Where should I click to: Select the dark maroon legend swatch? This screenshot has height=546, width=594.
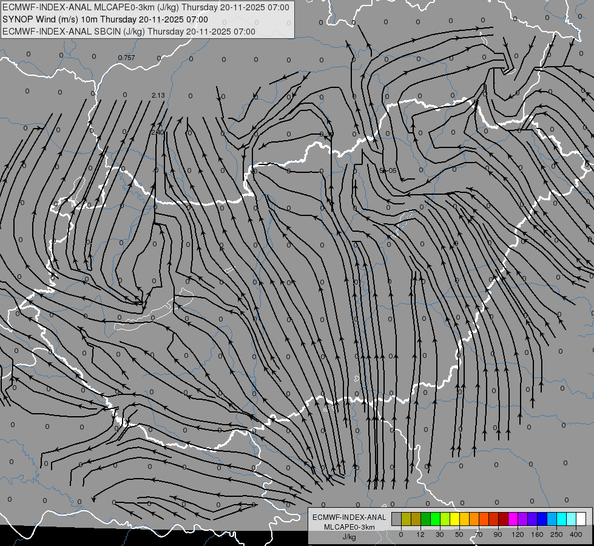coord(504,519)
